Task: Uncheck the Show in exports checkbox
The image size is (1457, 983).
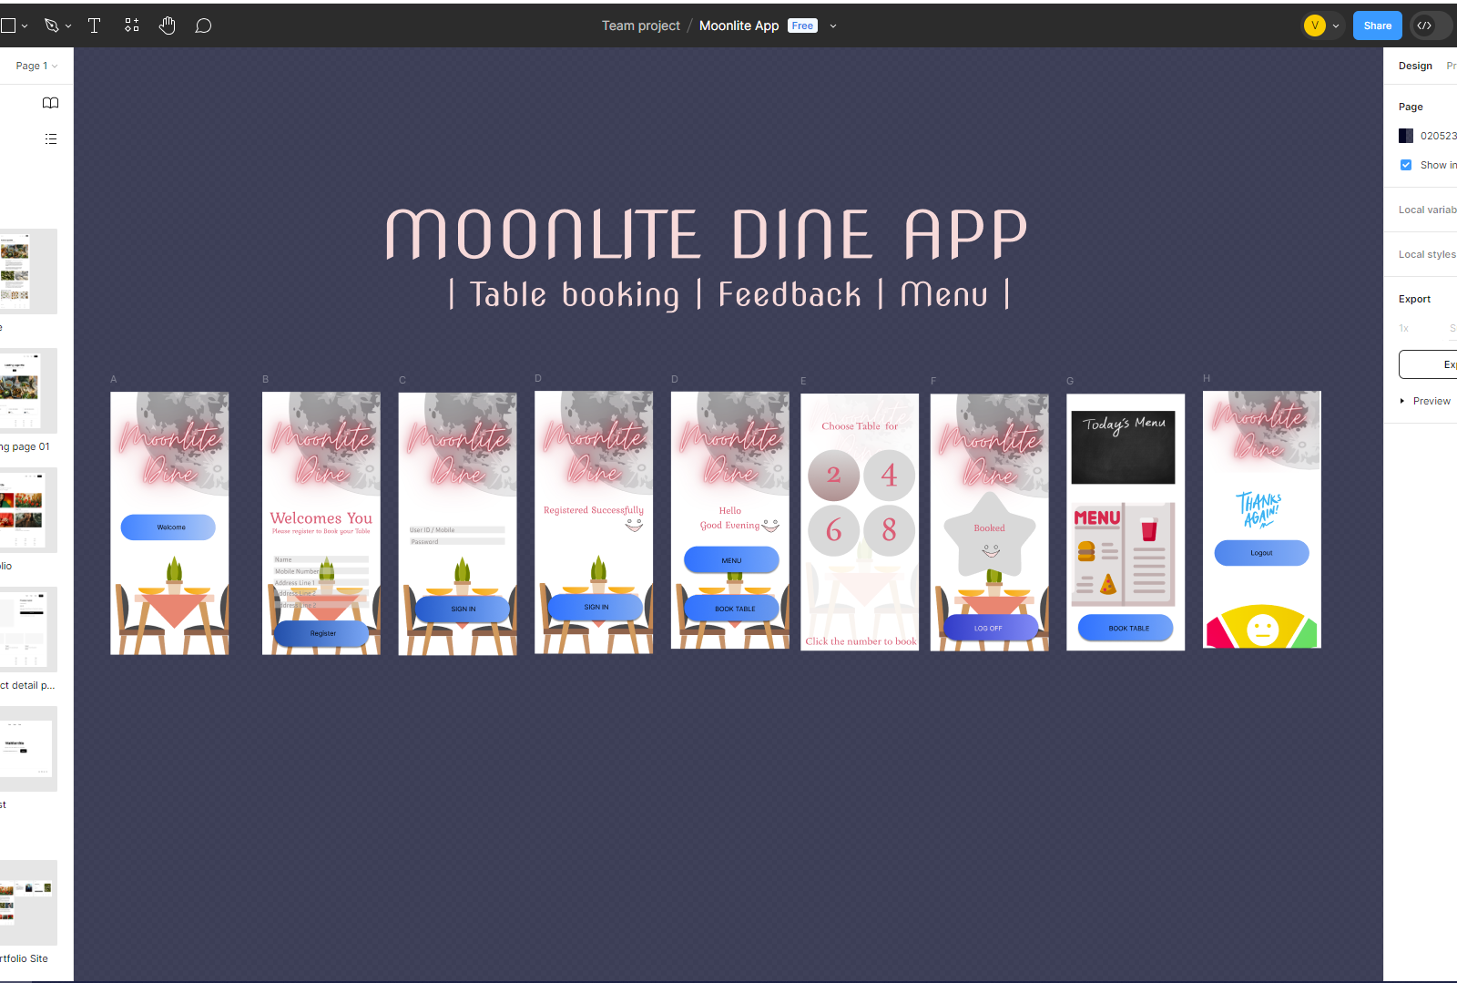Action: click(x=1405, y=165)
